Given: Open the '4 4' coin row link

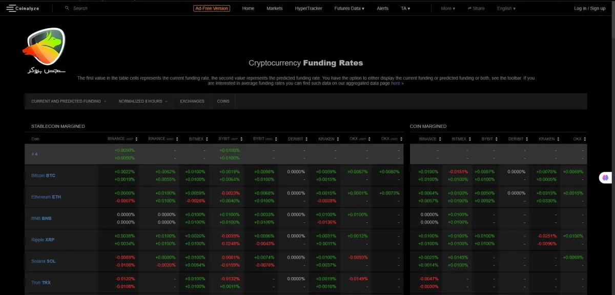Looking at the screenshot, I should click(34, 154).
